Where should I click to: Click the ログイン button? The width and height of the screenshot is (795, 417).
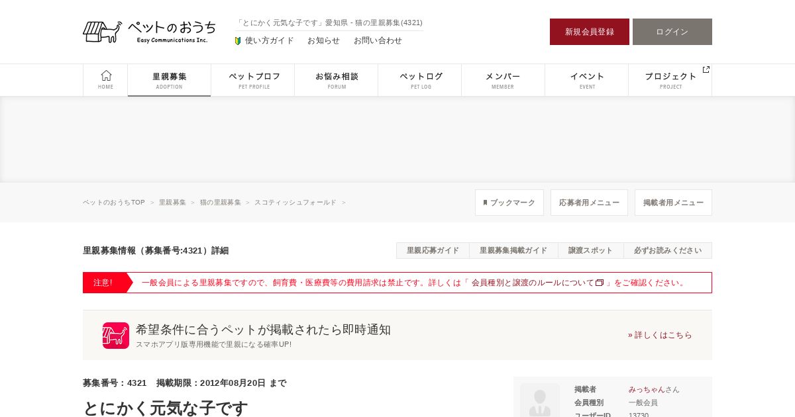(672, 32)
